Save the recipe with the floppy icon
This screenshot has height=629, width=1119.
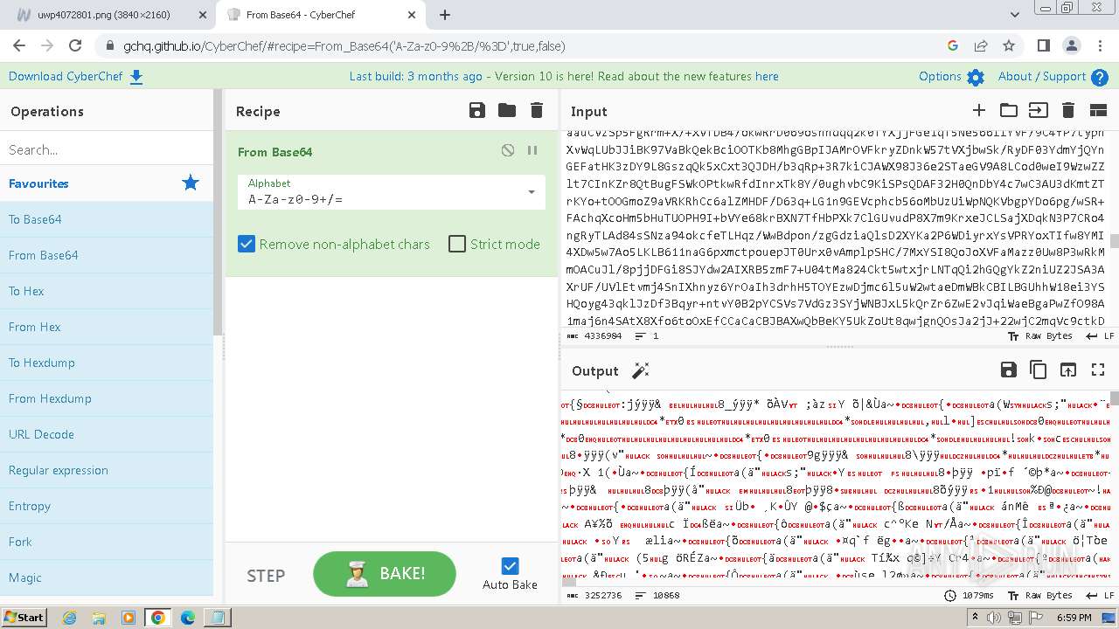pos(476,110)
